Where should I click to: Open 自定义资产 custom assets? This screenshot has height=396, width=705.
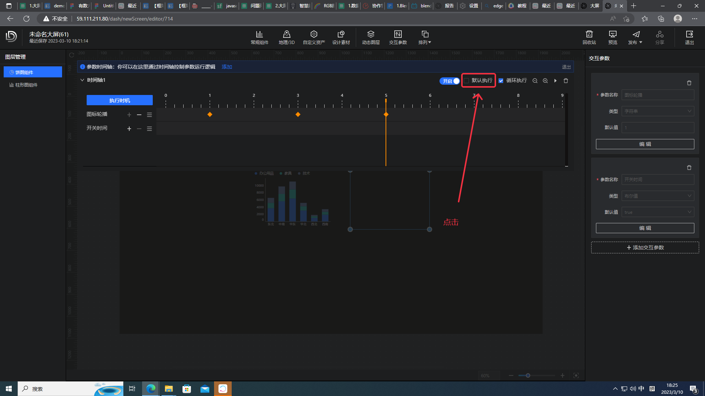[x=314, y=37]
